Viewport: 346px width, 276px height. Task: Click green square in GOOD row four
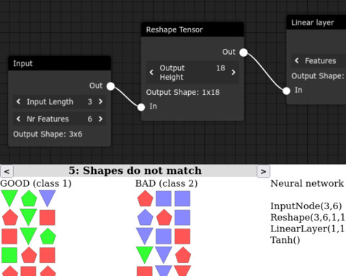9,255
